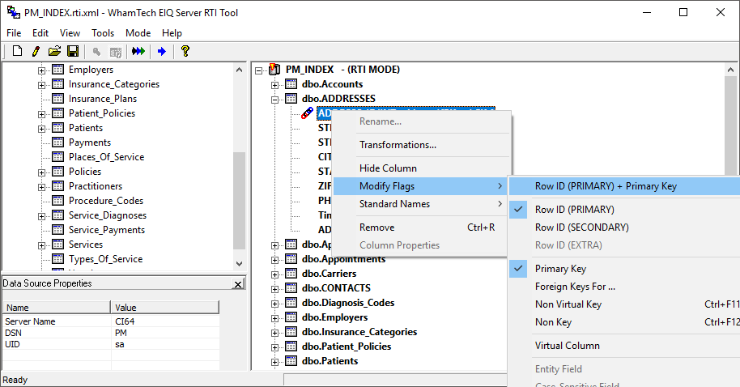The width and height of the screenshot is (740, 387).
Task: Click the table icon next to dbo.Diagnosis_Codes
Action: pos(291,303)
